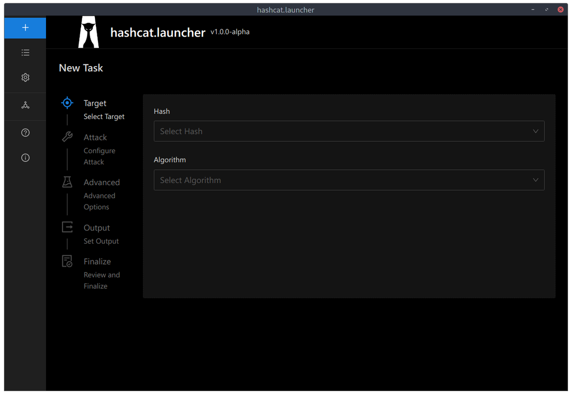Go to the Target step title
The image size is (572, 395).
[x=95, y=103]
